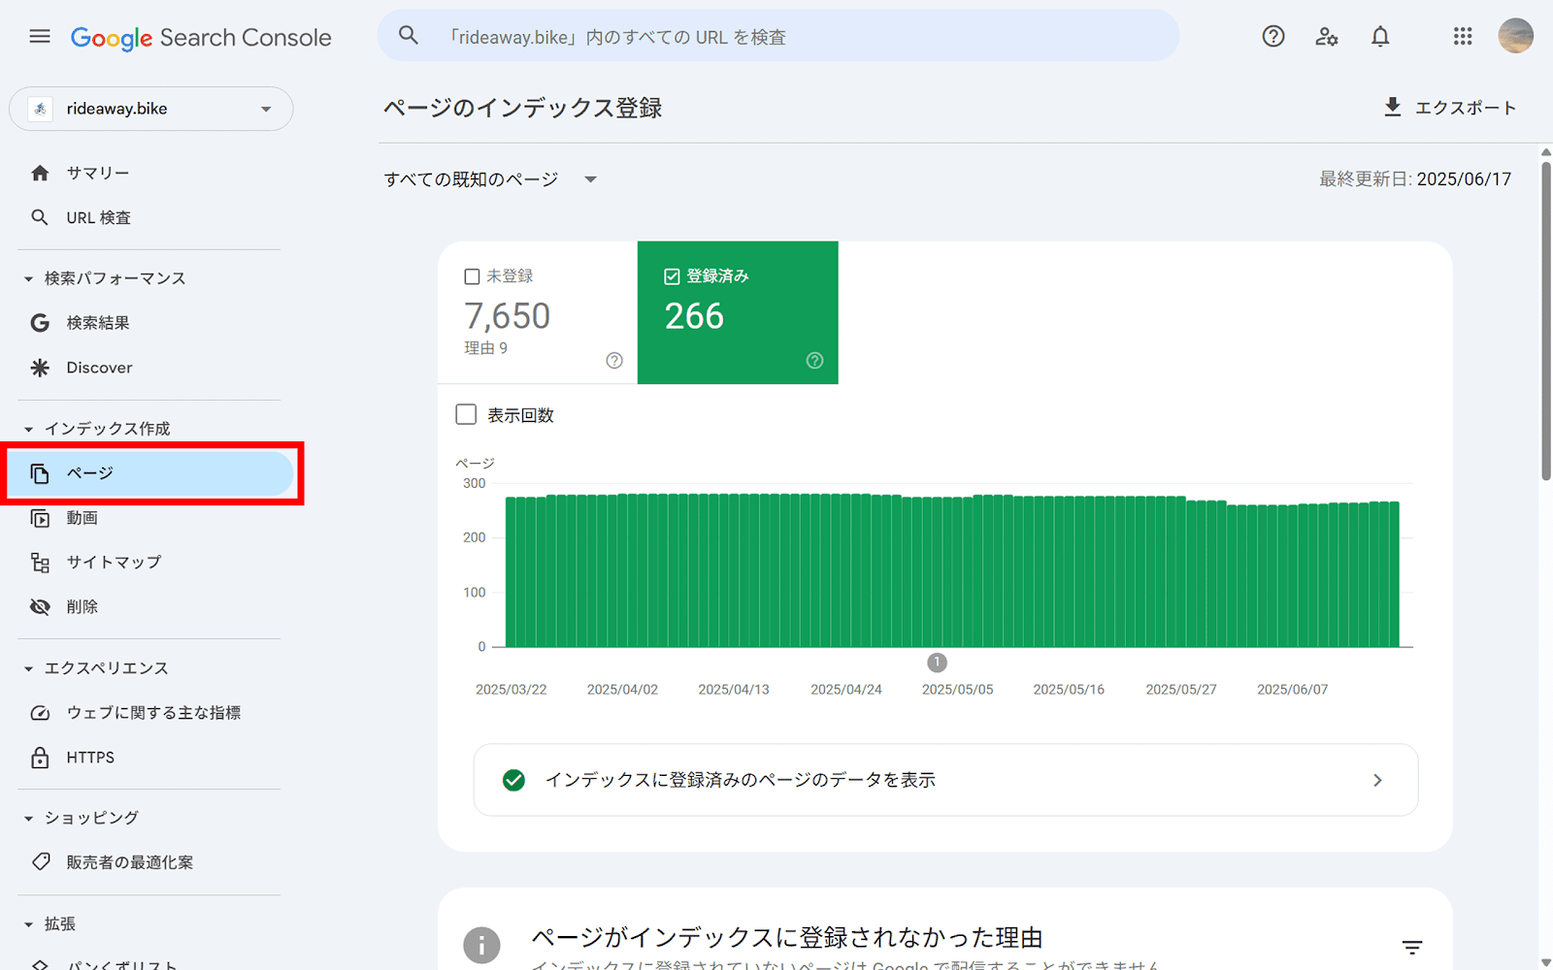Viewport: 1553px width, 970px height.
Task: Open the 削除 (removals) section
Action: 82,606
